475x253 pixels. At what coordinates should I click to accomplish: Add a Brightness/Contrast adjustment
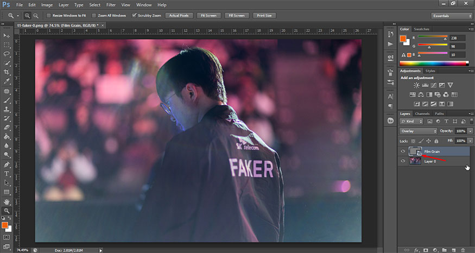click(x=416, y=85)
